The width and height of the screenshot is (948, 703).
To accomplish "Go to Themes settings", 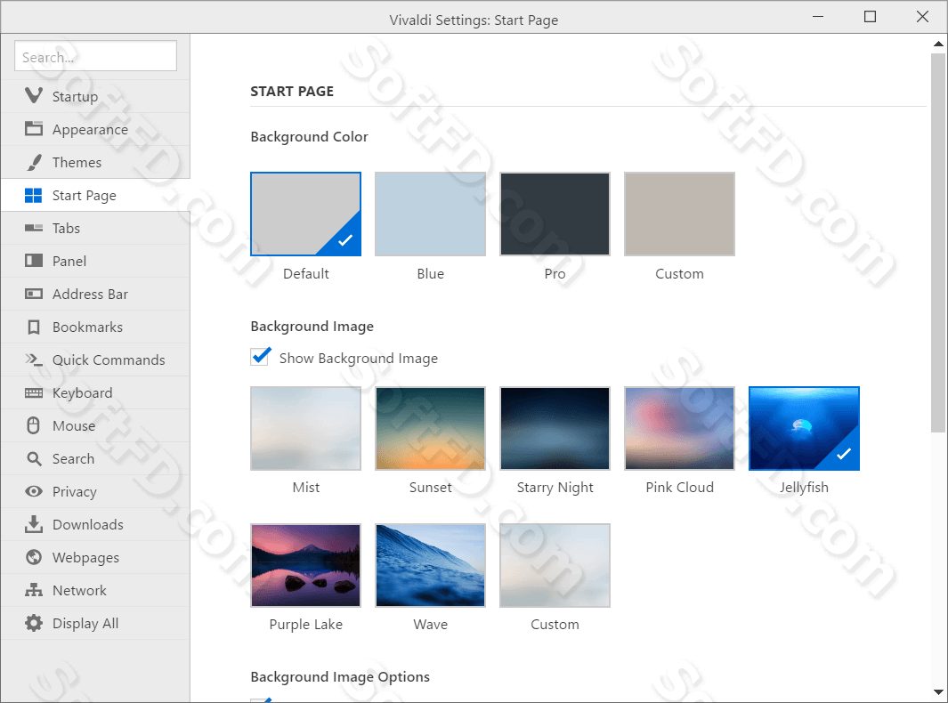I will click(95, 162).
